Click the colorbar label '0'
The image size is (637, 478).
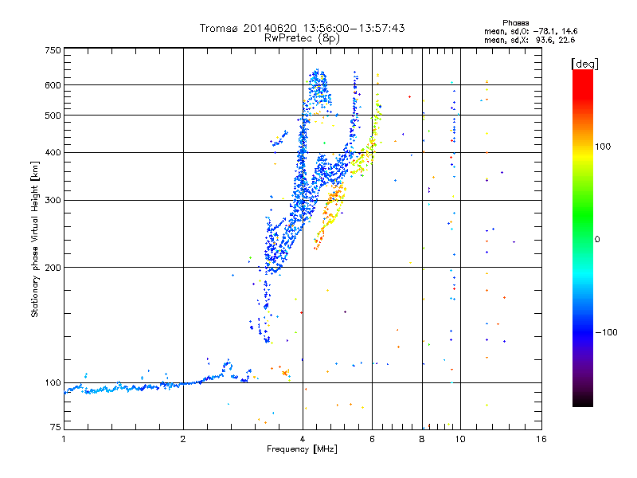(597, 239)
